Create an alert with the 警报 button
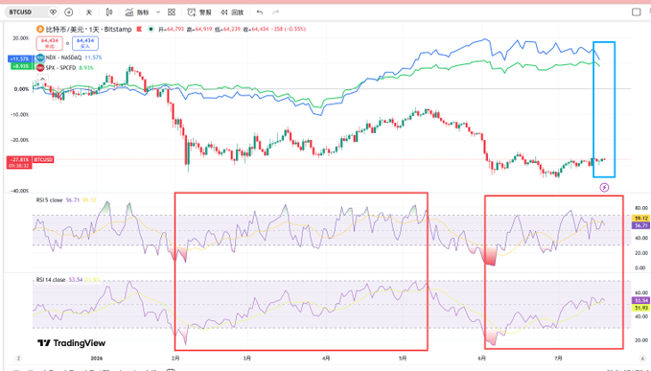 [199, 12]
